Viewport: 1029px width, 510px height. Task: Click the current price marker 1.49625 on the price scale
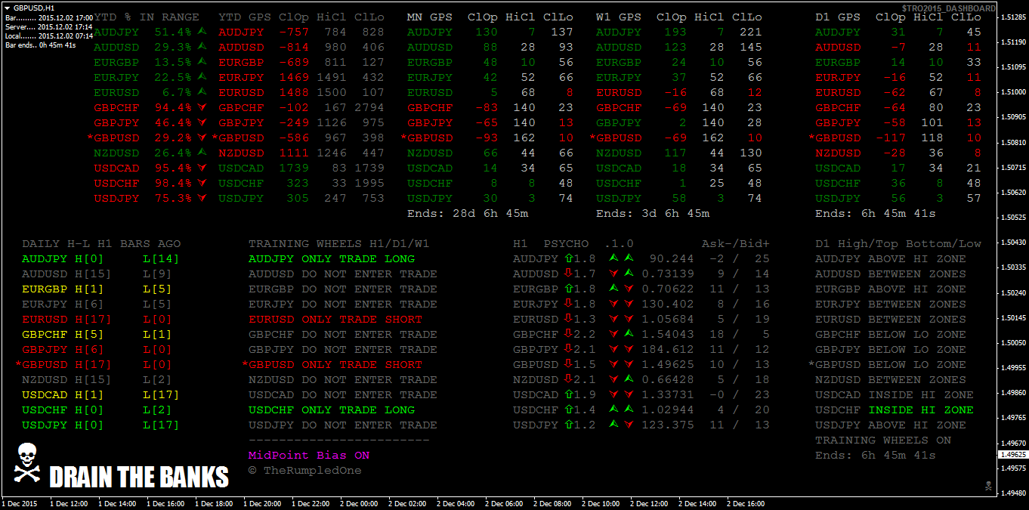point(1012,455)
